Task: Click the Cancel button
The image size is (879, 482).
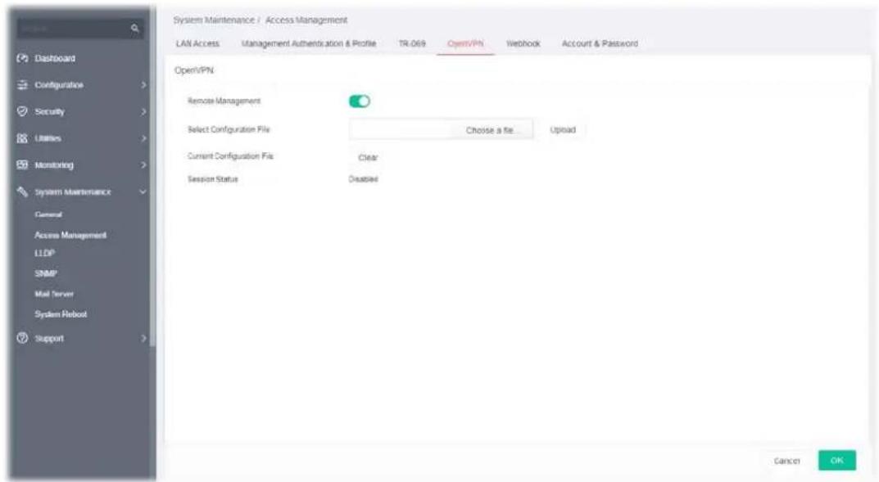Action: [786, 461]
